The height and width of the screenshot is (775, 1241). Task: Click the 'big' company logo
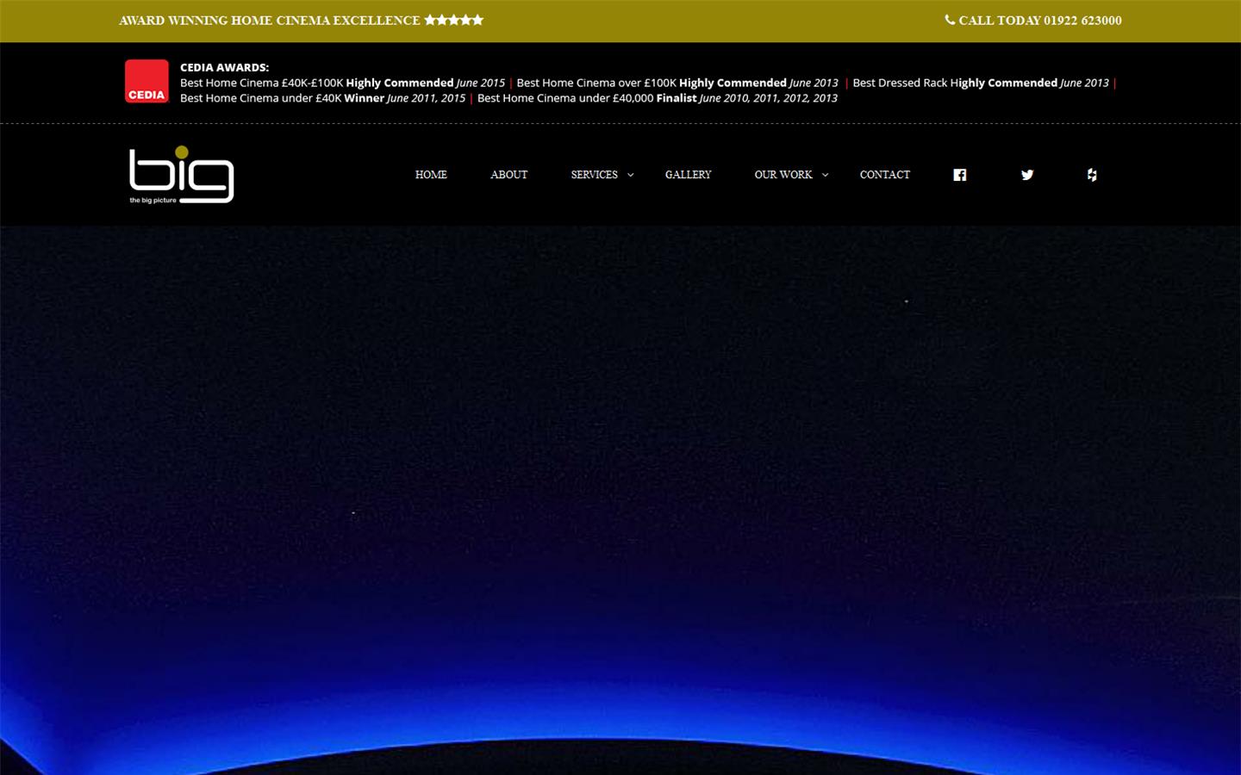pyautogui.click(x=180, y=174)
